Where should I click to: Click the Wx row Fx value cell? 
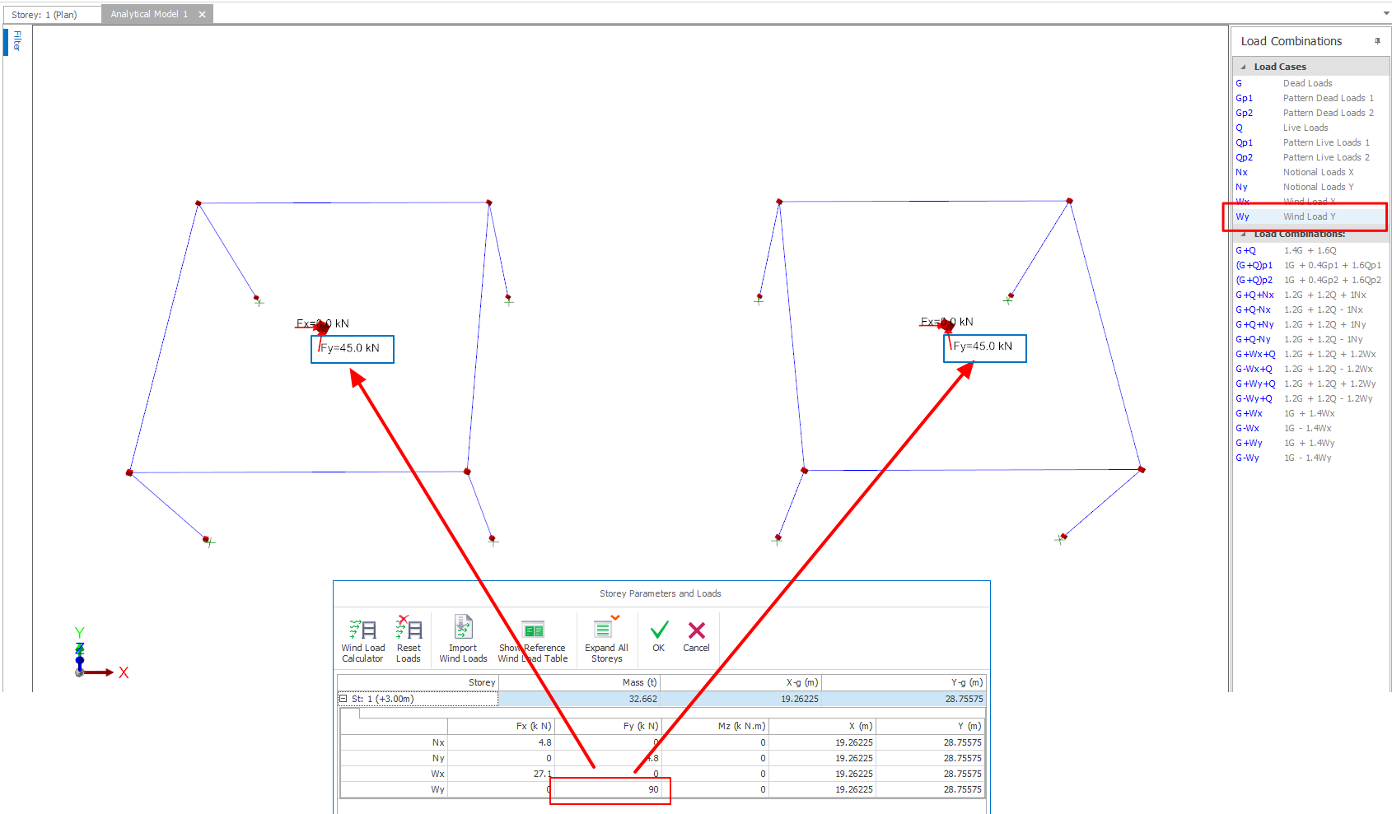[x=502, y=774]
